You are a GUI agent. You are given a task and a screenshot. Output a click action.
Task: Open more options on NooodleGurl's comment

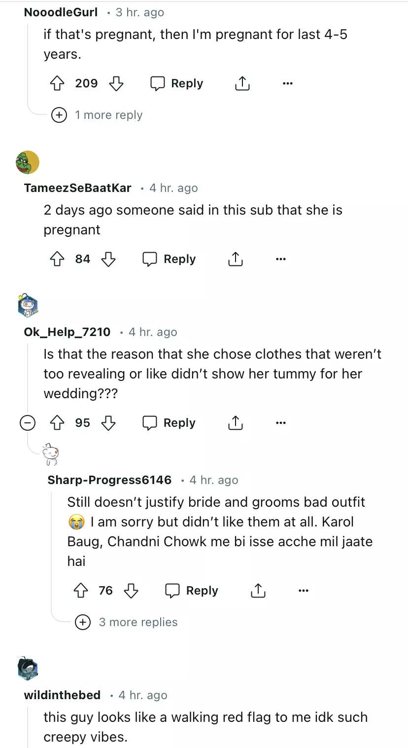288,83
